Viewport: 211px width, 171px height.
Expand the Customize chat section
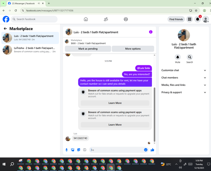coord(184,70)
